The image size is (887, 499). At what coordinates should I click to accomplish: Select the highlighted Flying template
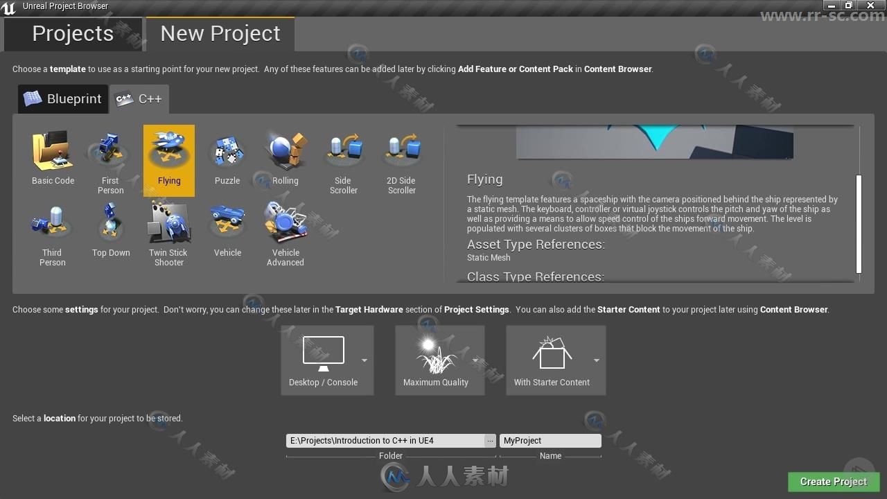[169, 161]
